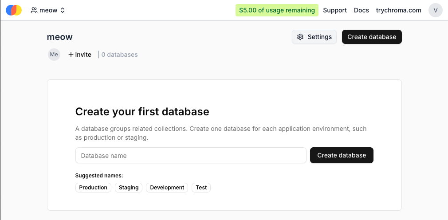Focus the Database name input field
This screenshot has height=220, width=448.
191,156
